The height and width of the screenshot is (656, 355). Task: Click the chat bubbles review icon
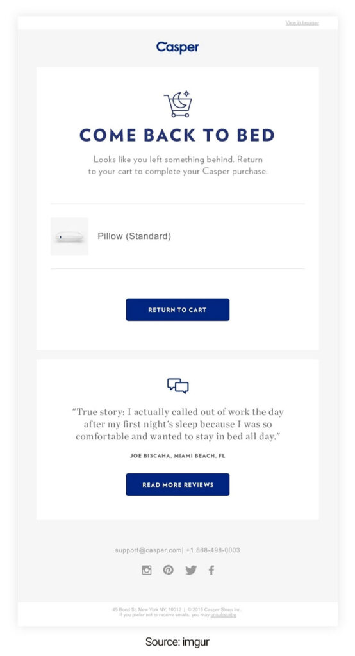tap(178, 386)
